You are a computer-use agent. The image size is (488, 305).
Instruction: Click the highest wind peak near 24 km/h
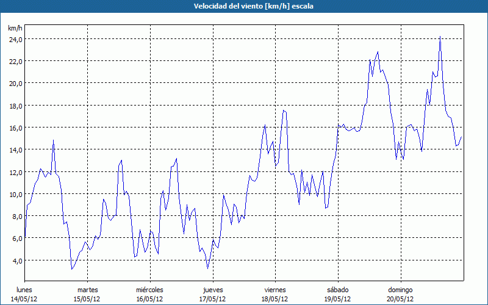pos(440,37)
